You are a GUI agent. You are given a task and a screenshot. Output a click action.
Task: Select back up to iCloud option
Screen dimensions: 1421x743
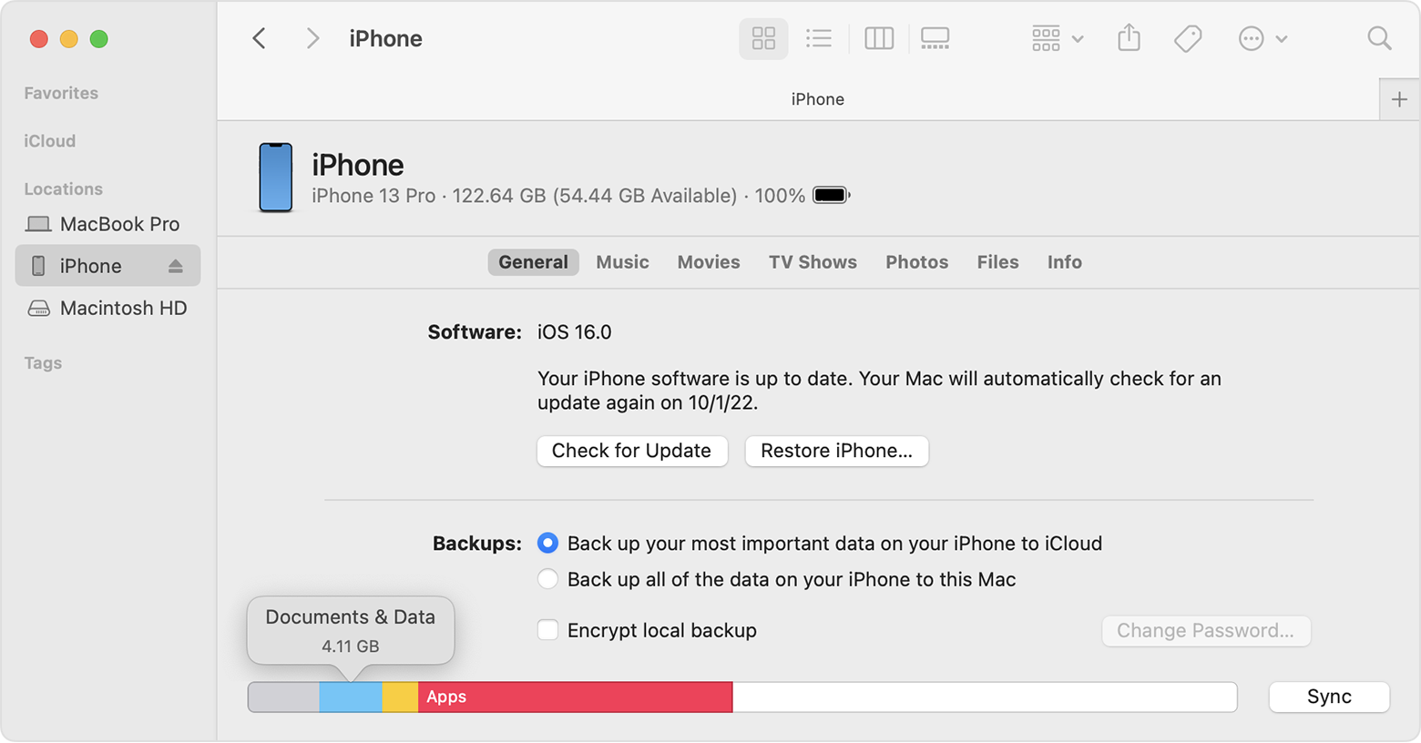click(x=547, y=544)
